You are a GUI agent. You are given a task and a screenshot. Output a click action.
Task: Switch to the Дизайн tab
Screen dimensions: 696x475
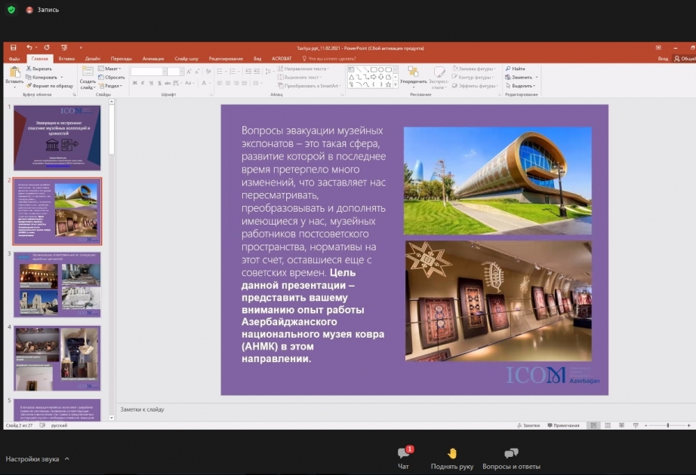[x=93, y=59]
